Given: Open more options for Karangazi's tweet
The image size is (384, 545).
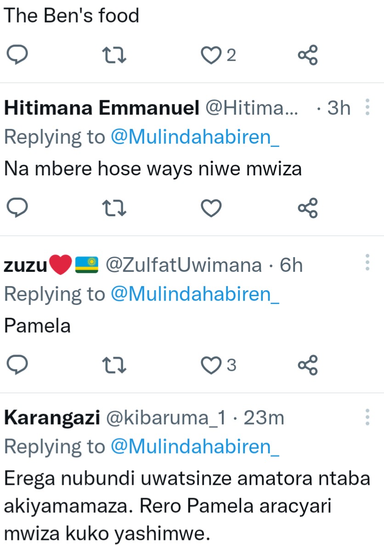Looking at the screenshot, I should 367,417.
